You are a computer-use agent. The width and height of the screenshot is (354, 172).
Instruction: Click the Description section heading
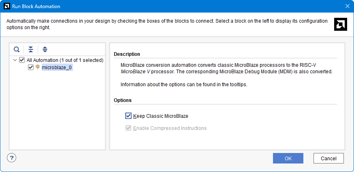pos(127,54)
